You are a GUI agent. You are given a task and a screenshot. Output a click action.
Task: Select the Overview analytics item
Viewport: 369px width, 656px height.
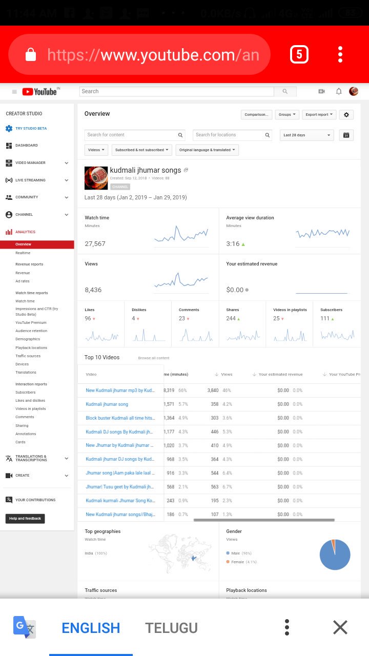(37, 244)
